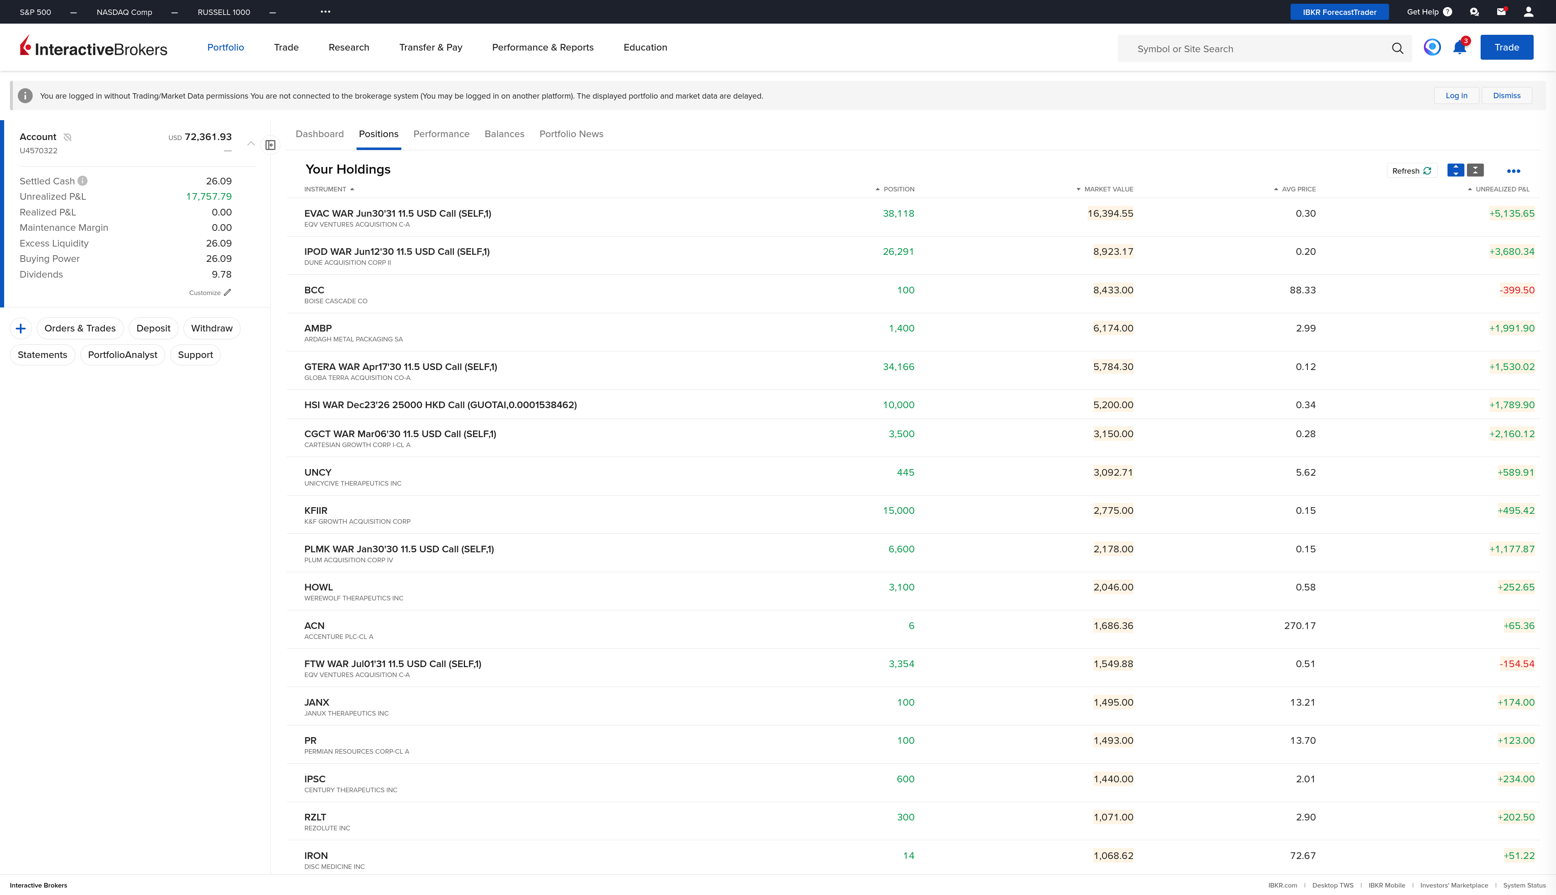Toggle account value privacy eye
The image size is (1556, 895).
68,137
